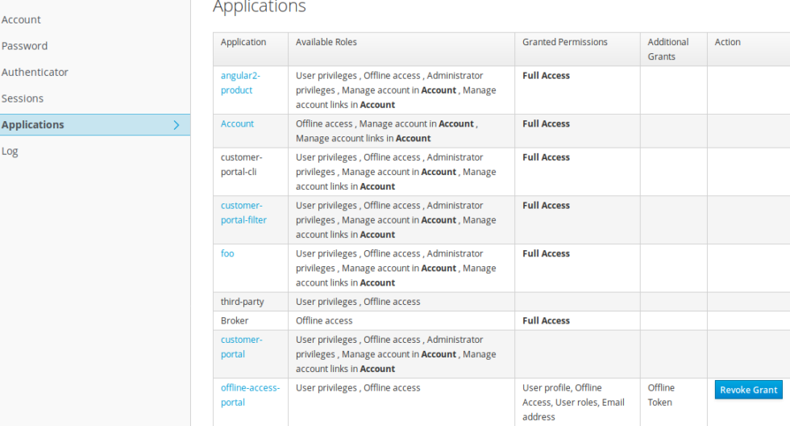Click Full Access in the Account row

point(547,123)
